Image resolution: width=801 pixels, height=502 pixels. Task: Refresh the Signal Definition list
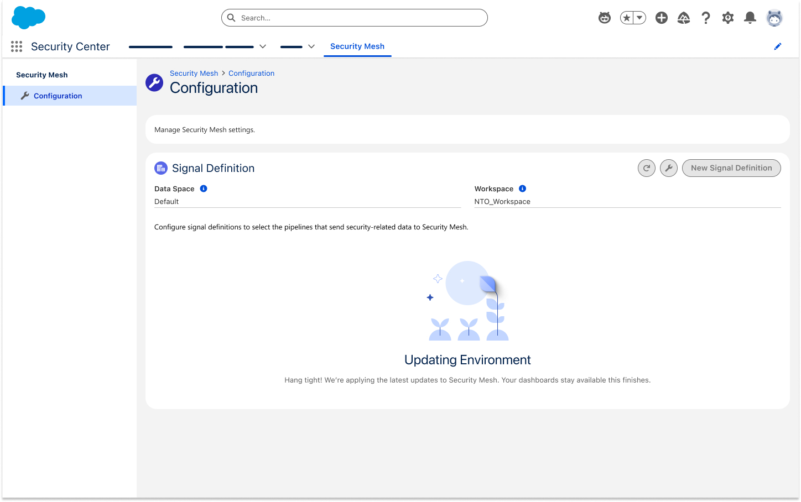(647, 168)
